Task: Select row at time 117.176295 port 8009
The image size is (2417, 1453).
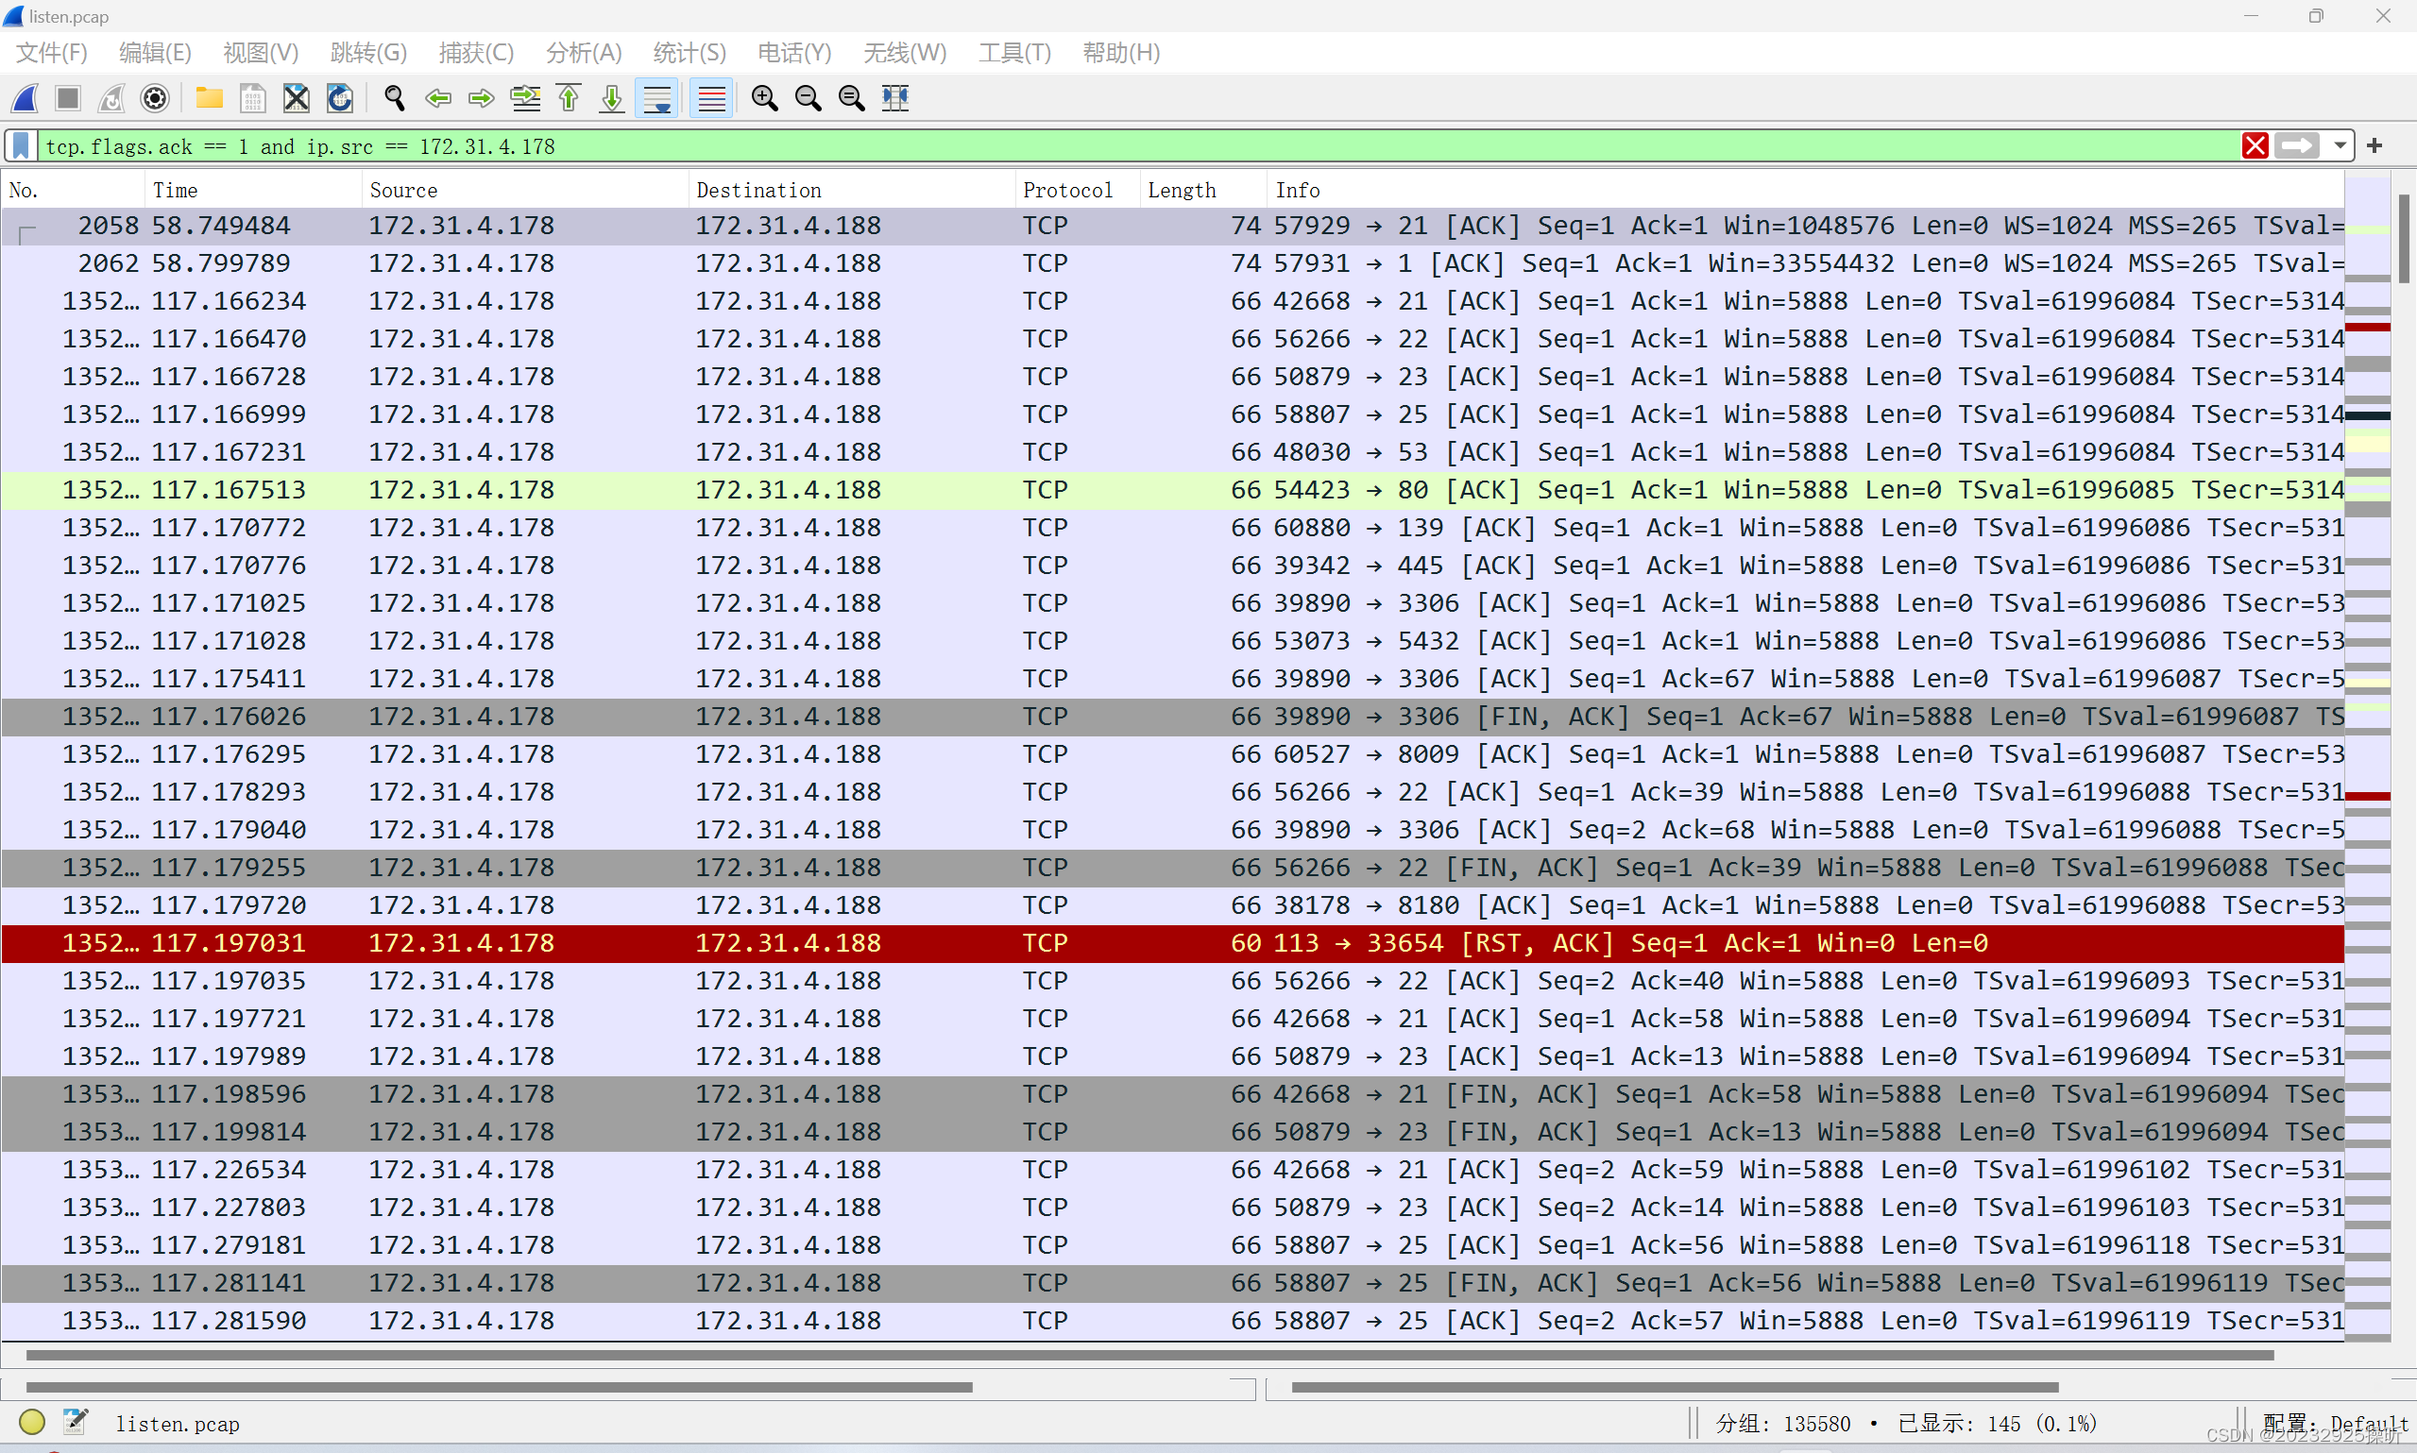Action: 1173,754
